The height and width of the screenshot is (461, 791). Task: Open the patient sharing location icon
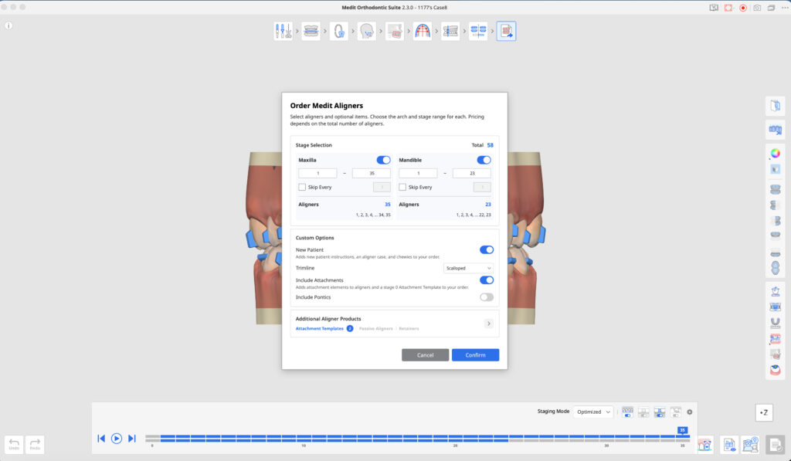click(750, 445)
